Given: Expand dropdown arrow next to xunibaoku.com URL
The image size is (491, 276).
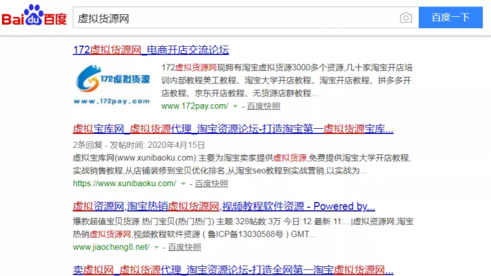Looking at the screenshot, I should pyautogui.click(x=183, y=184).
